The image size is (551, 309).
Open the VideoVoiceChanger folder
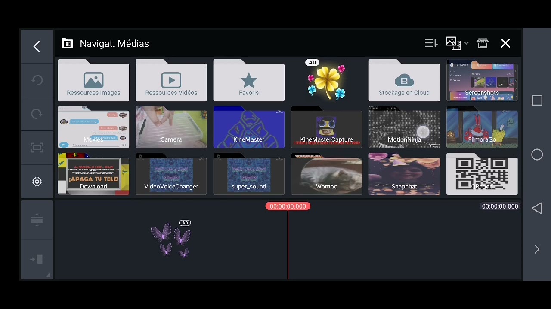tap(171, 174)
